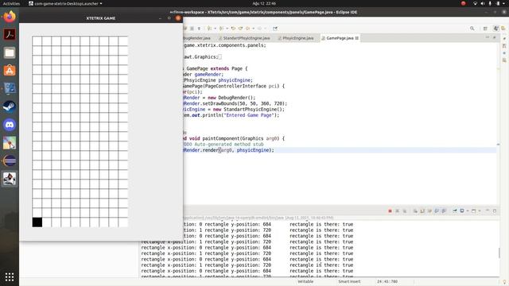Open the Display Selected Console dropdown arrow

click(468, 211)
